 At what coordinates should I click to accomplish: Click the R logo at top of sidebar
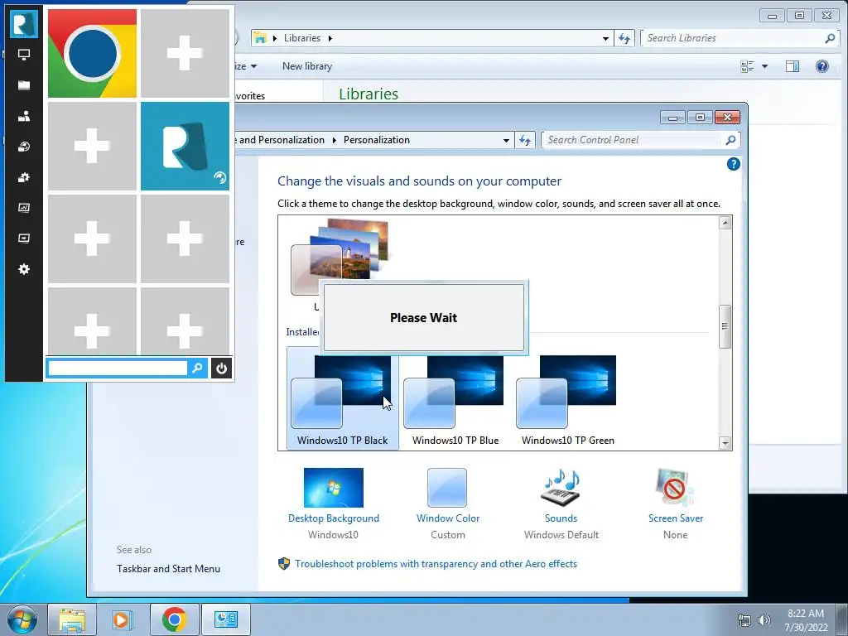24,24
